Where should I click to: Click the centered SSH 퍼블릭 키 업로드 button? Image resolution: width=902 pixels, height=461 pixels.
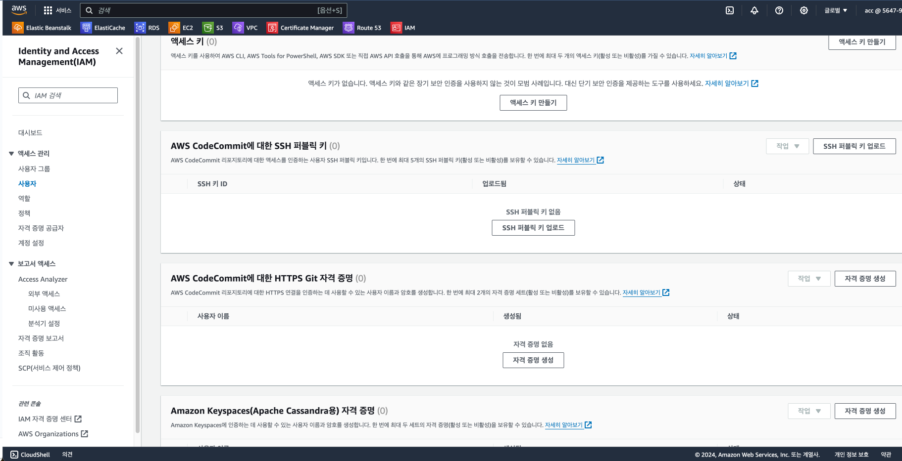(x=533, y=228)
